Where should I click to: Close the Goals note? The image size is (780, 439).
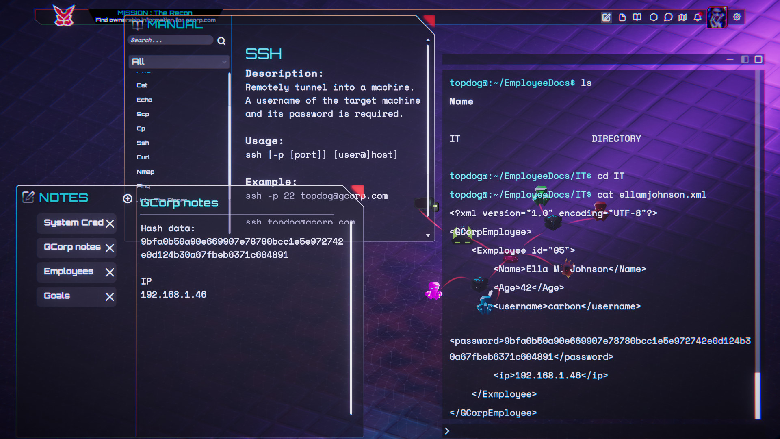[x=110, y=297]
